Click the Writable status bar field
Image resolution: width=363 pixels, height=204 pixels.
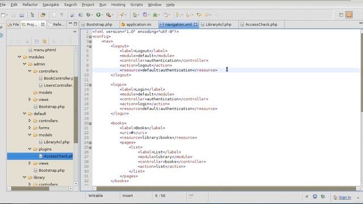95,195
